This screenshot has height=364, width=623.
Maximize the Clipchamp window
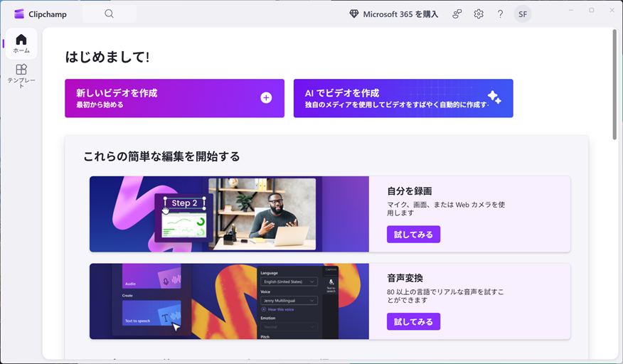click(x=591, y=10)
